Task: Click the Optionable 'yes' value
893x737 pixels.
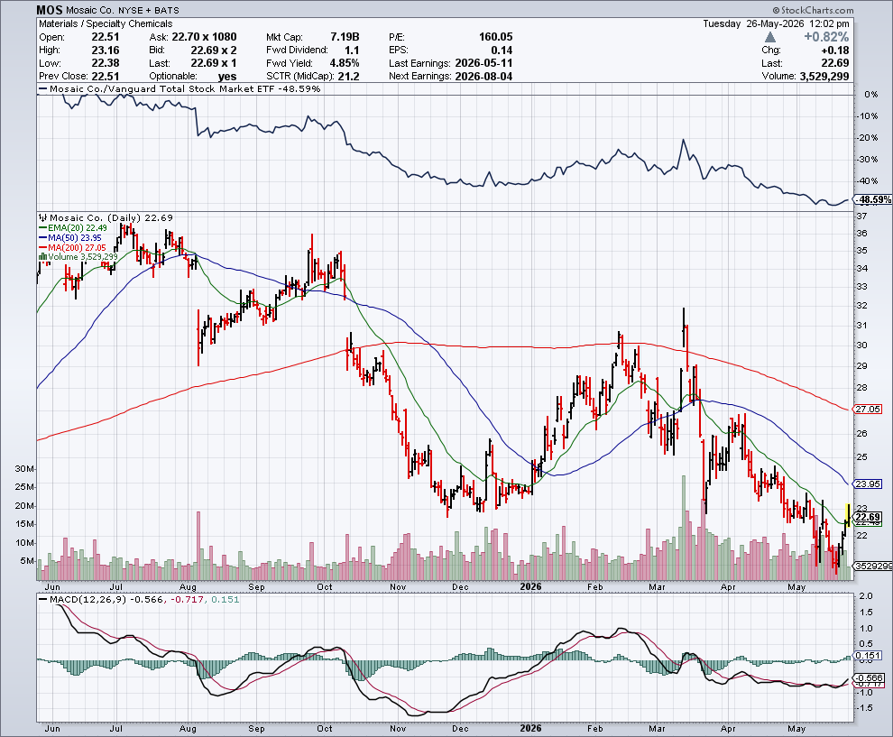Action: coord(227,77)
